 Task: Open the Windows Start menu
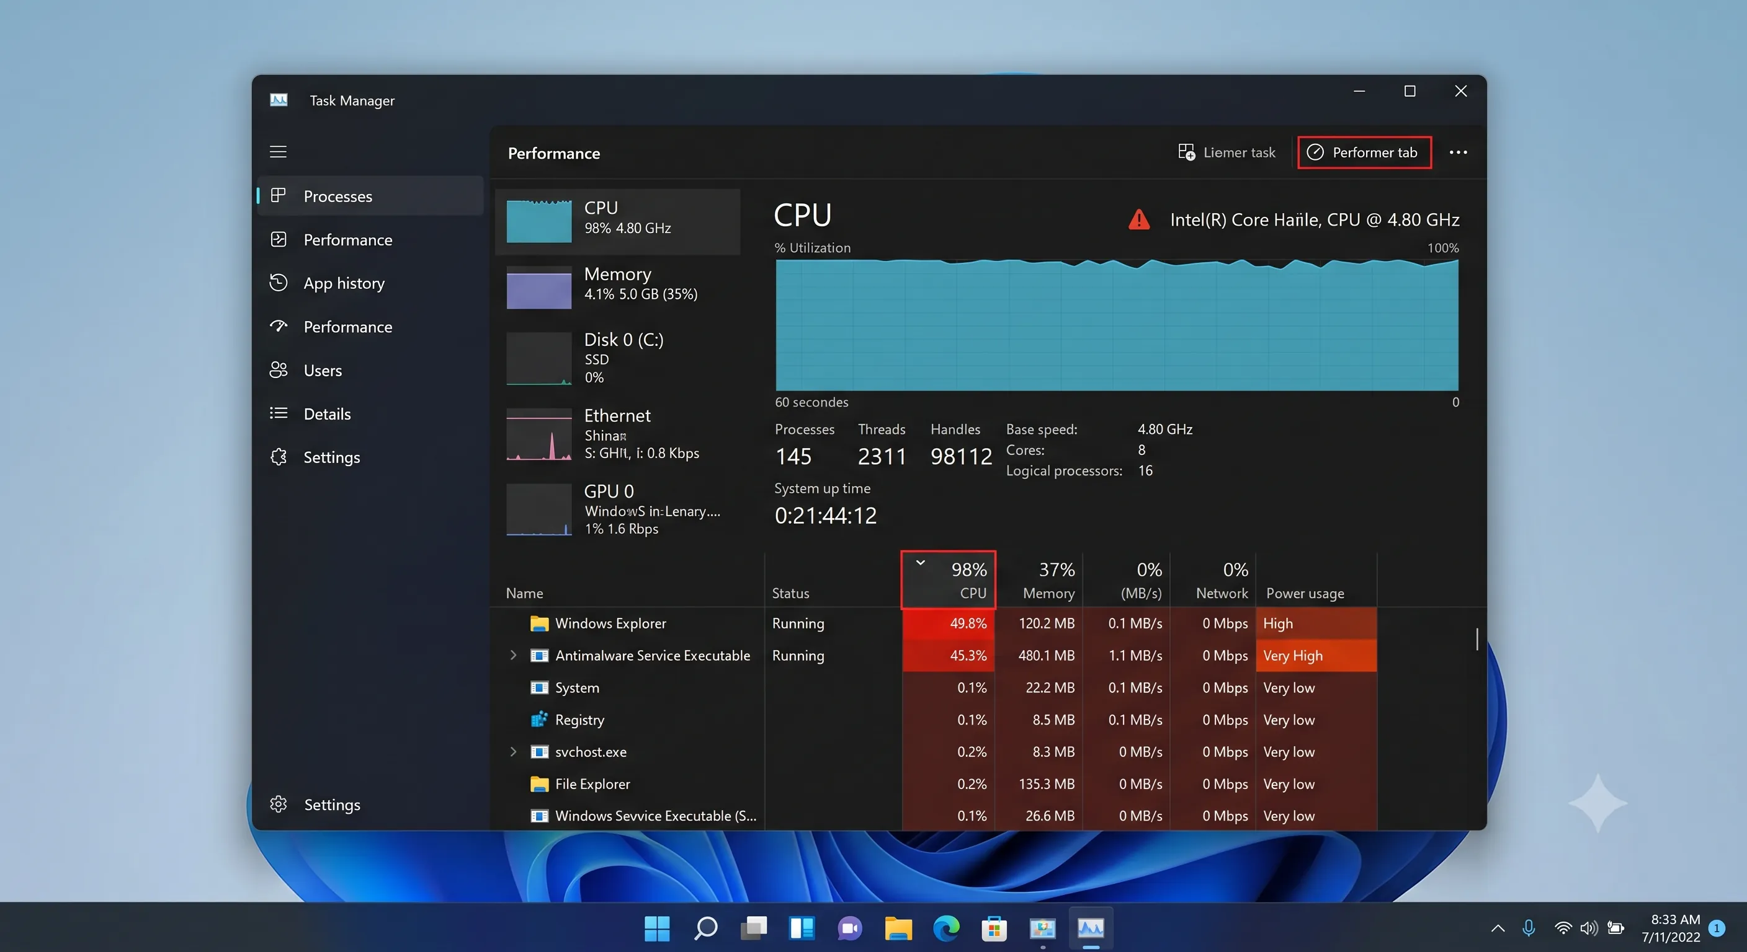click(656, 928)
